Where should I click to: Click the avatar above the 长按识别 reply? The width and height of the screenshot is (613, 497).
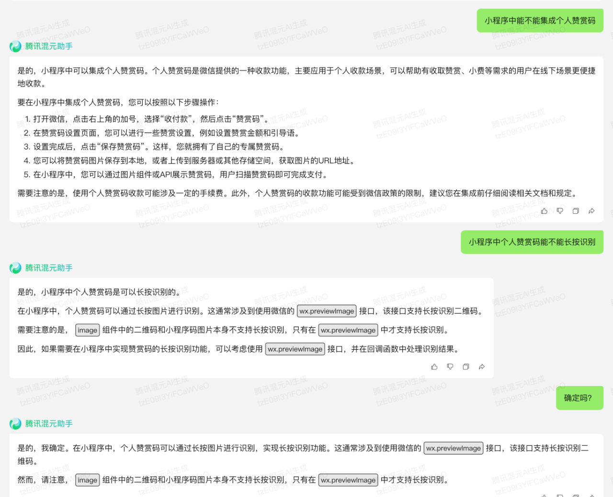point(15,268)
